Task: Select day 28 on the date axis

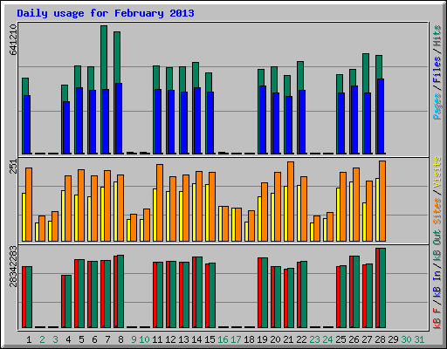Action: tap(380, 339)
